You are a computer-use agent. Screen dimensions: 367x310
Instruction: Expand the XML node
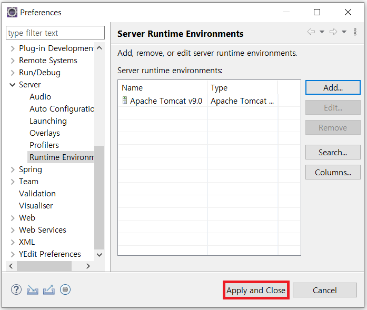[x=13, y=242]
